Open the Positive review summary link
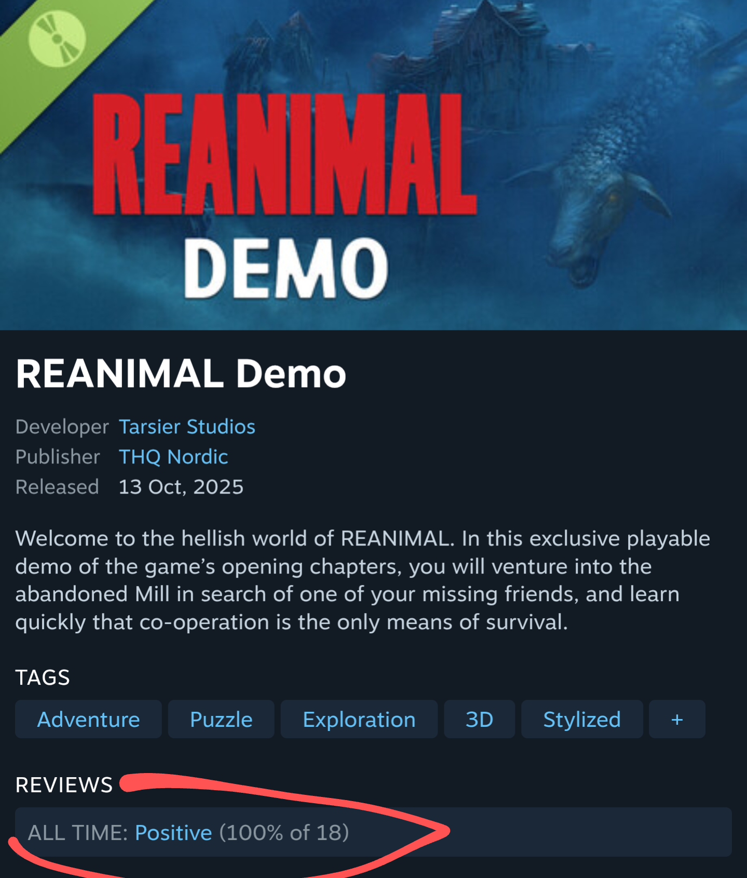 coord(173,832)
